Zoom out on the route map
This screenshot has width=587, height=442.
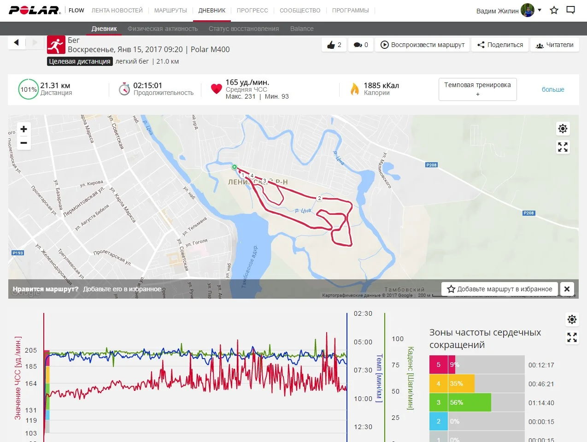pyautogui.click(x=24, y=143)
